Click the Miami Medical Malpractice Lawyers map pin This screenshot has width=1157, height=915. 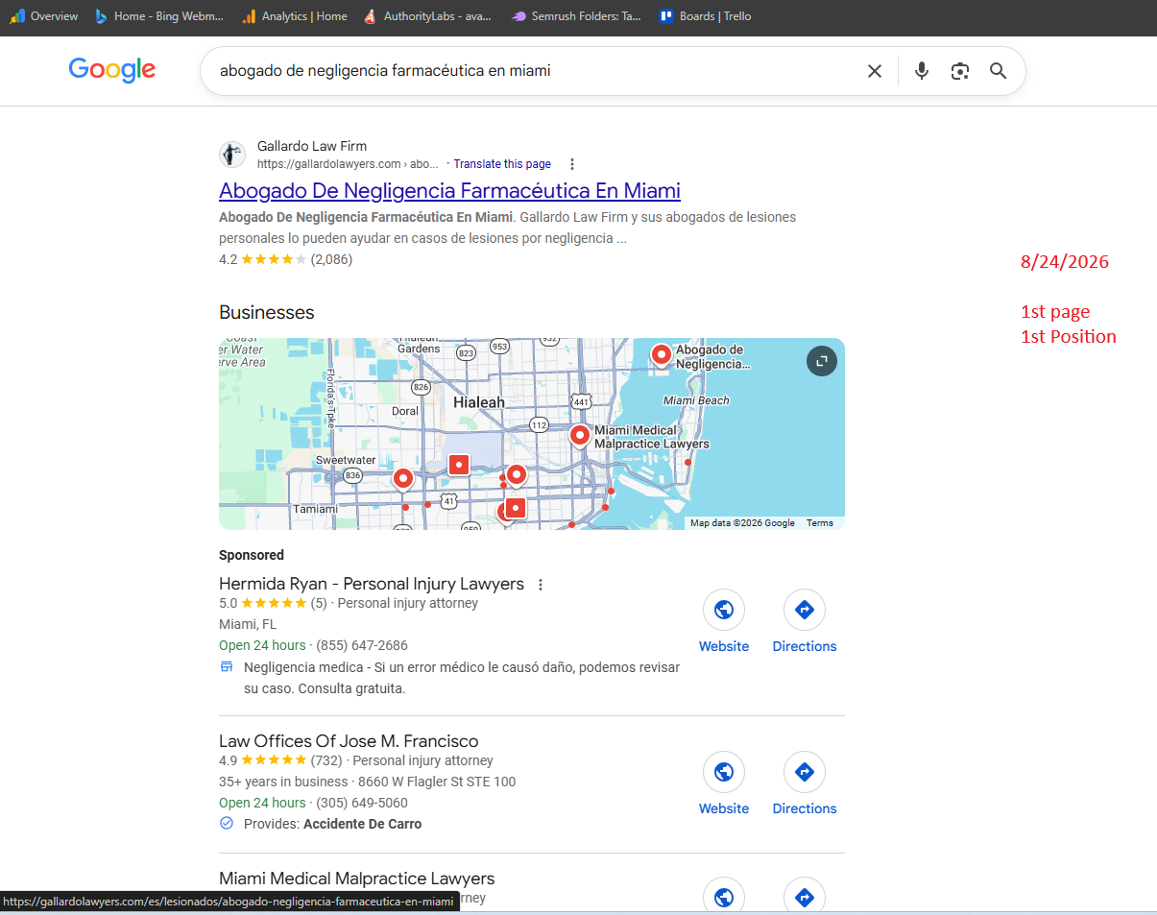pyautogui.click(x=580, y=437)
